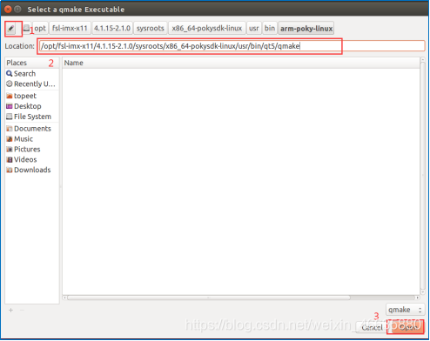This screenshot has height=341, width=430.
Task: Open the topeet home folder
Action: (x=32, y=96)
